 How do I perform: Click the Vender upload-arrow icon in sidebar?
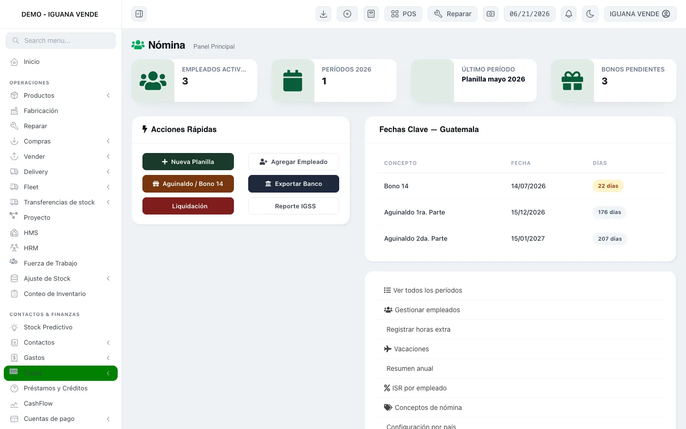click(x=14, y=156)
